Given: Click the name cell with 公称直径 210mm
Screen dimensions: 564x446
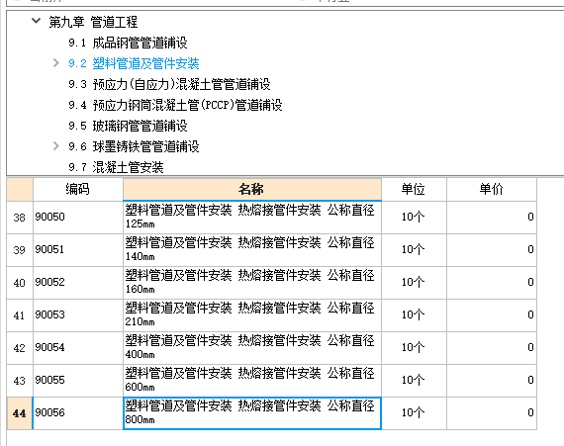Looking at the screenshot, I should [x=252, y=315].
